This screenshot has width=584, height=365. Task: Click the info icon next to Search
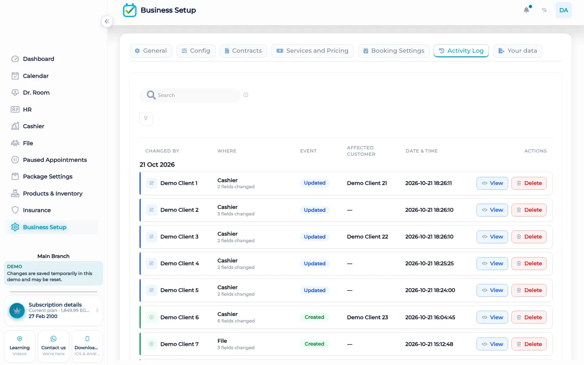[x=246, y=95]
